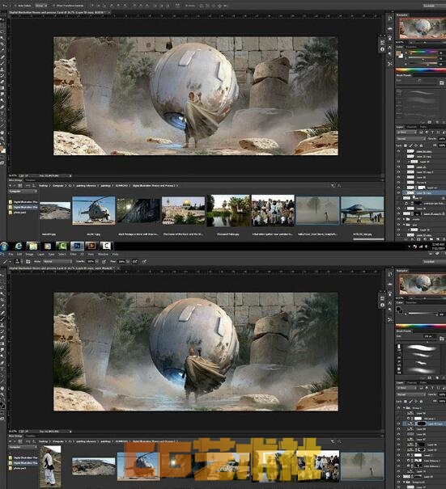Select photo pack folder in upper Mini Bridge

(19, 213)
